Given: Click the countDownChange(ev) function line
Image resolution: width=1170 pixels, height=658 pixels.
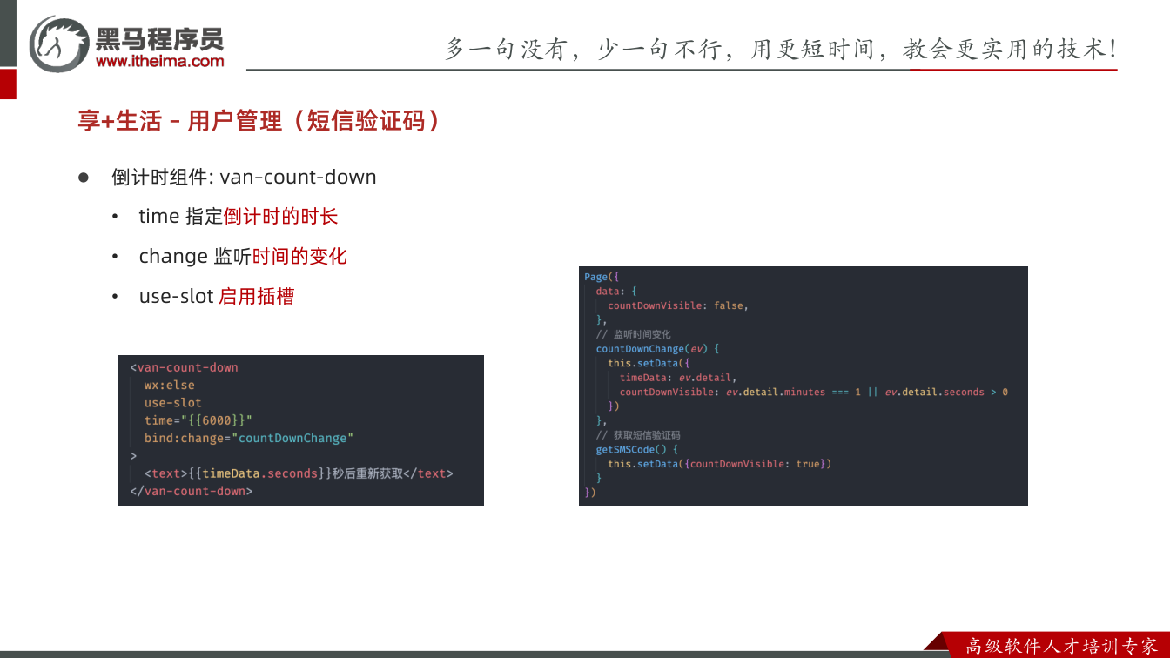Looking at the screenshot, I should click(657, 348).
